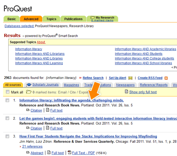Click the Show only full text link
The height and width of the screenshot is (156, 177).
pos(143,92)
